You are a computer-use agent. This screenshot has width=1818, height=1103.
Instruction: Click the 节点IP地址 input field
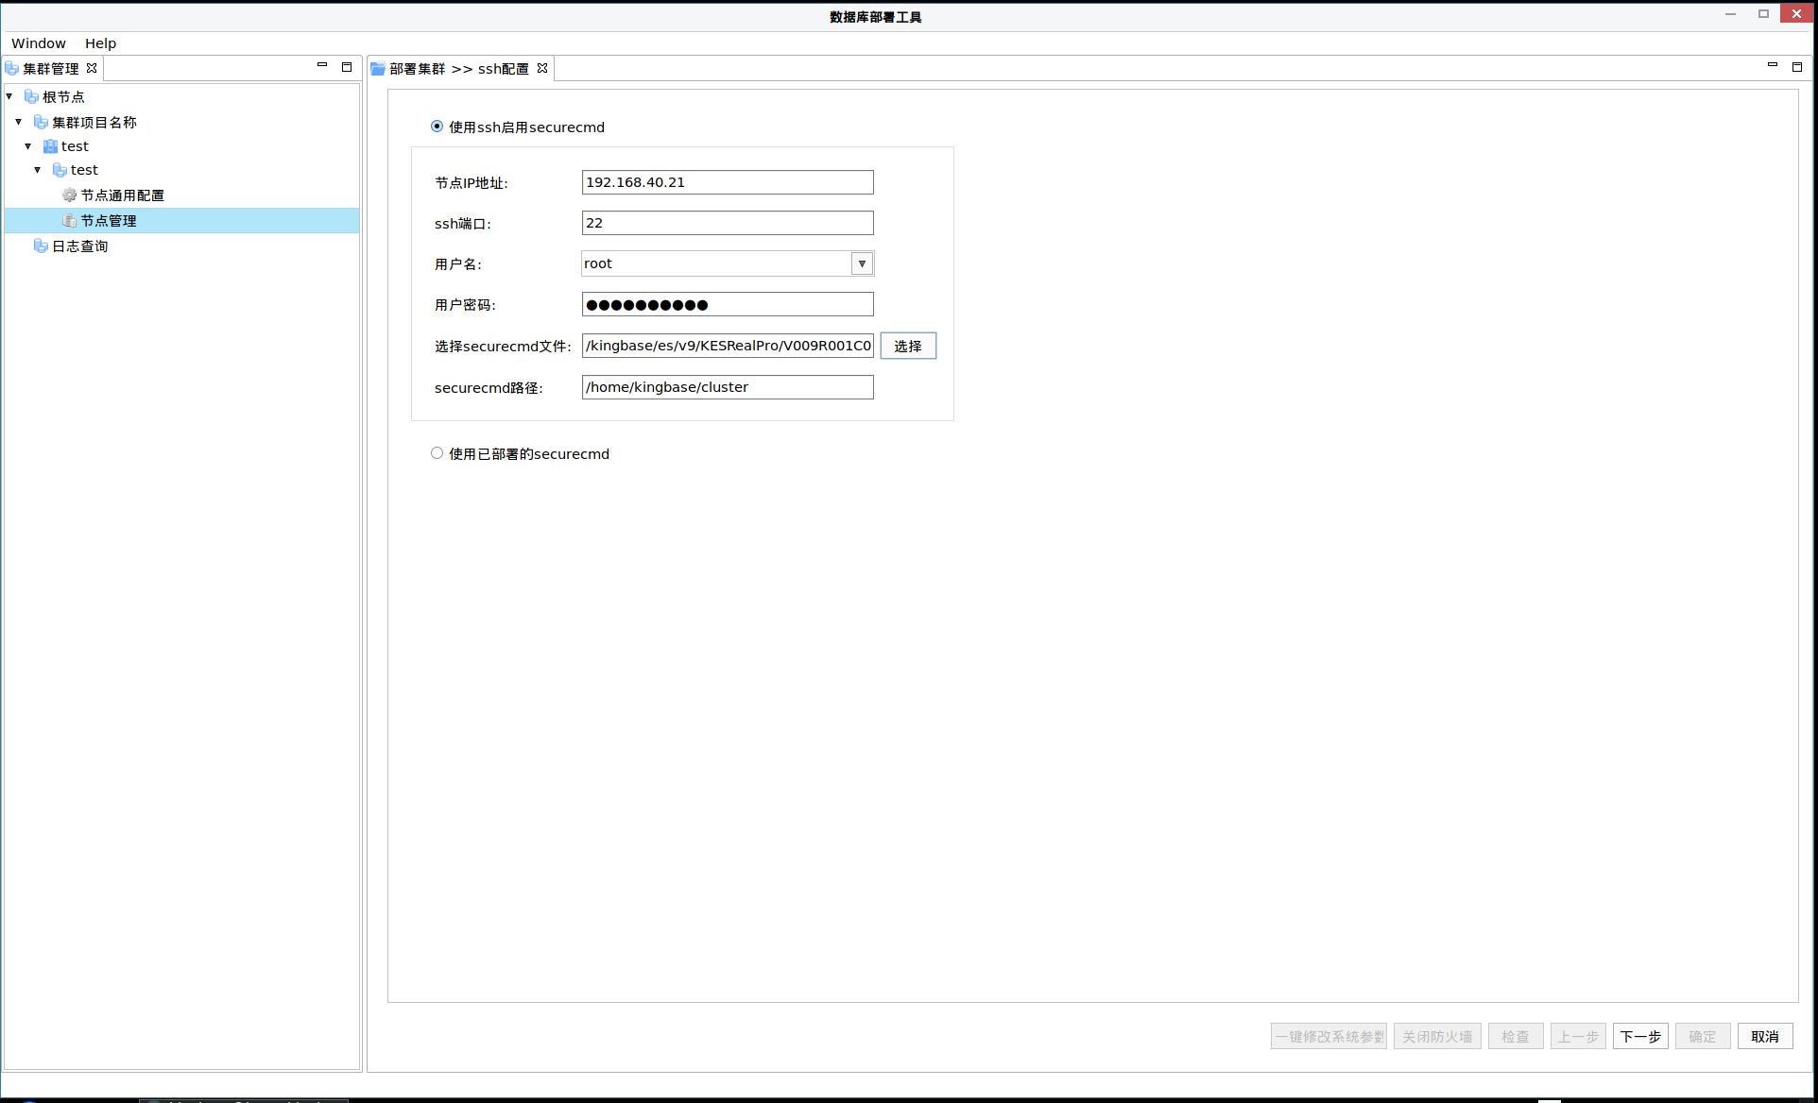point(727,182)
